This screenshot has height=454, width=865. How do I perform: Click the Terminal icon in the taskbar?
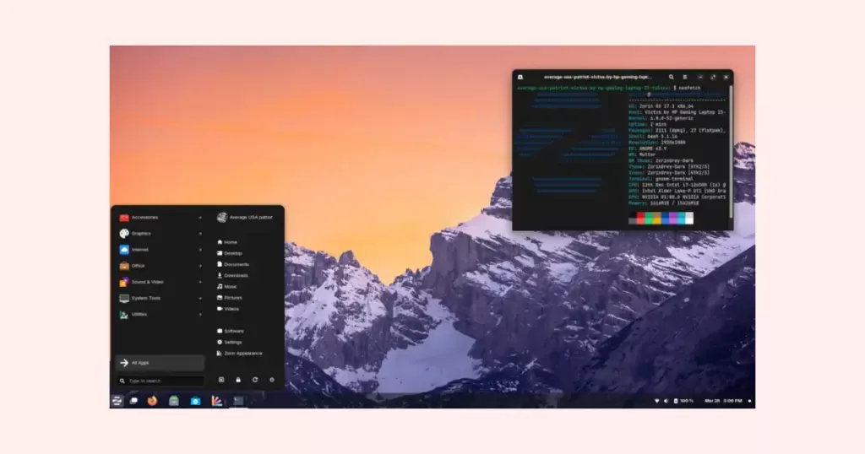[x=238, y=401]
